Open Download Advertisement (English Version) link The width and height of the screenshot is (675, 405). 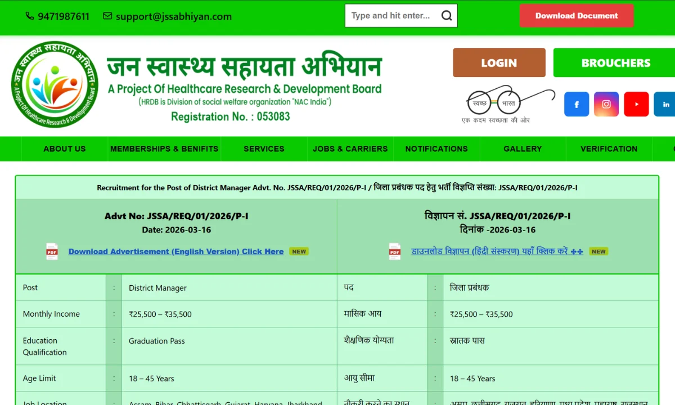pyautogui.click(x=176, y=251)
